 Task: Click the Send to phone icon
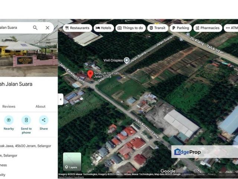click(x=26, y=120)
